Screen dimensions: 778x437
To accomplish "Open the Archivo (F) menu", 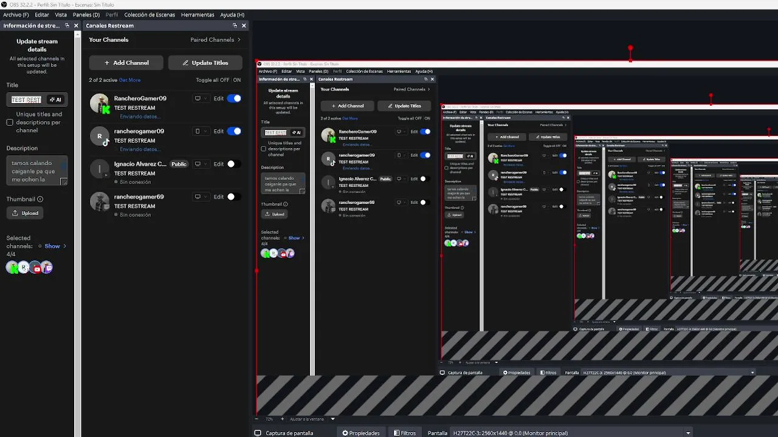I will [x=16, y=15].
